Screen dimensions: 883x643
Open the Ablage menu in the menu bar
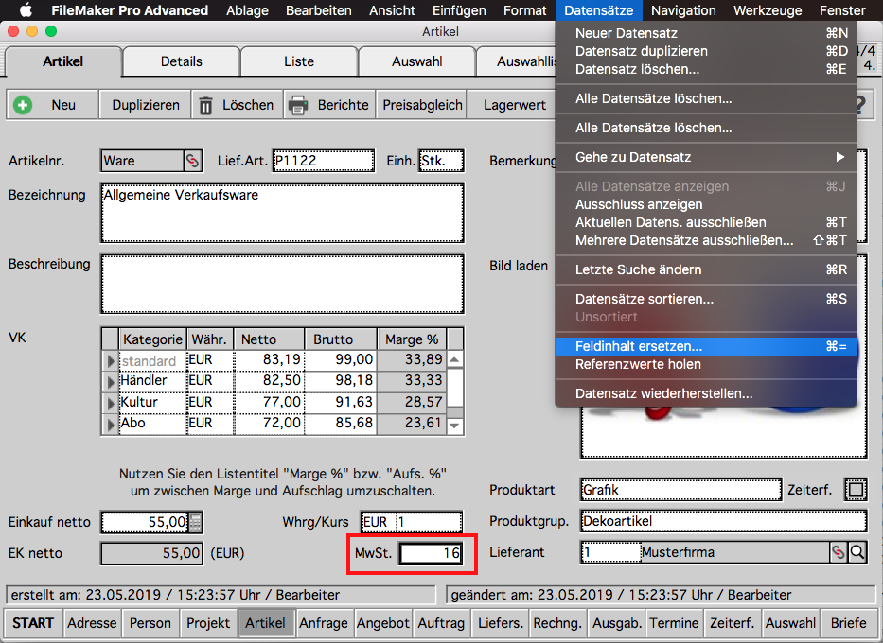(247, 10)
